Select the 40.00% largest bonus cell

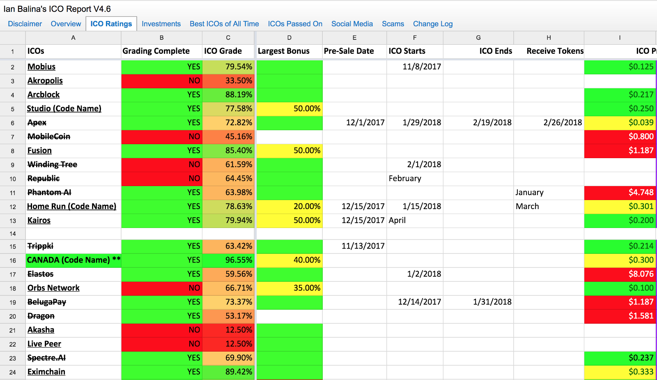[289, 260]
